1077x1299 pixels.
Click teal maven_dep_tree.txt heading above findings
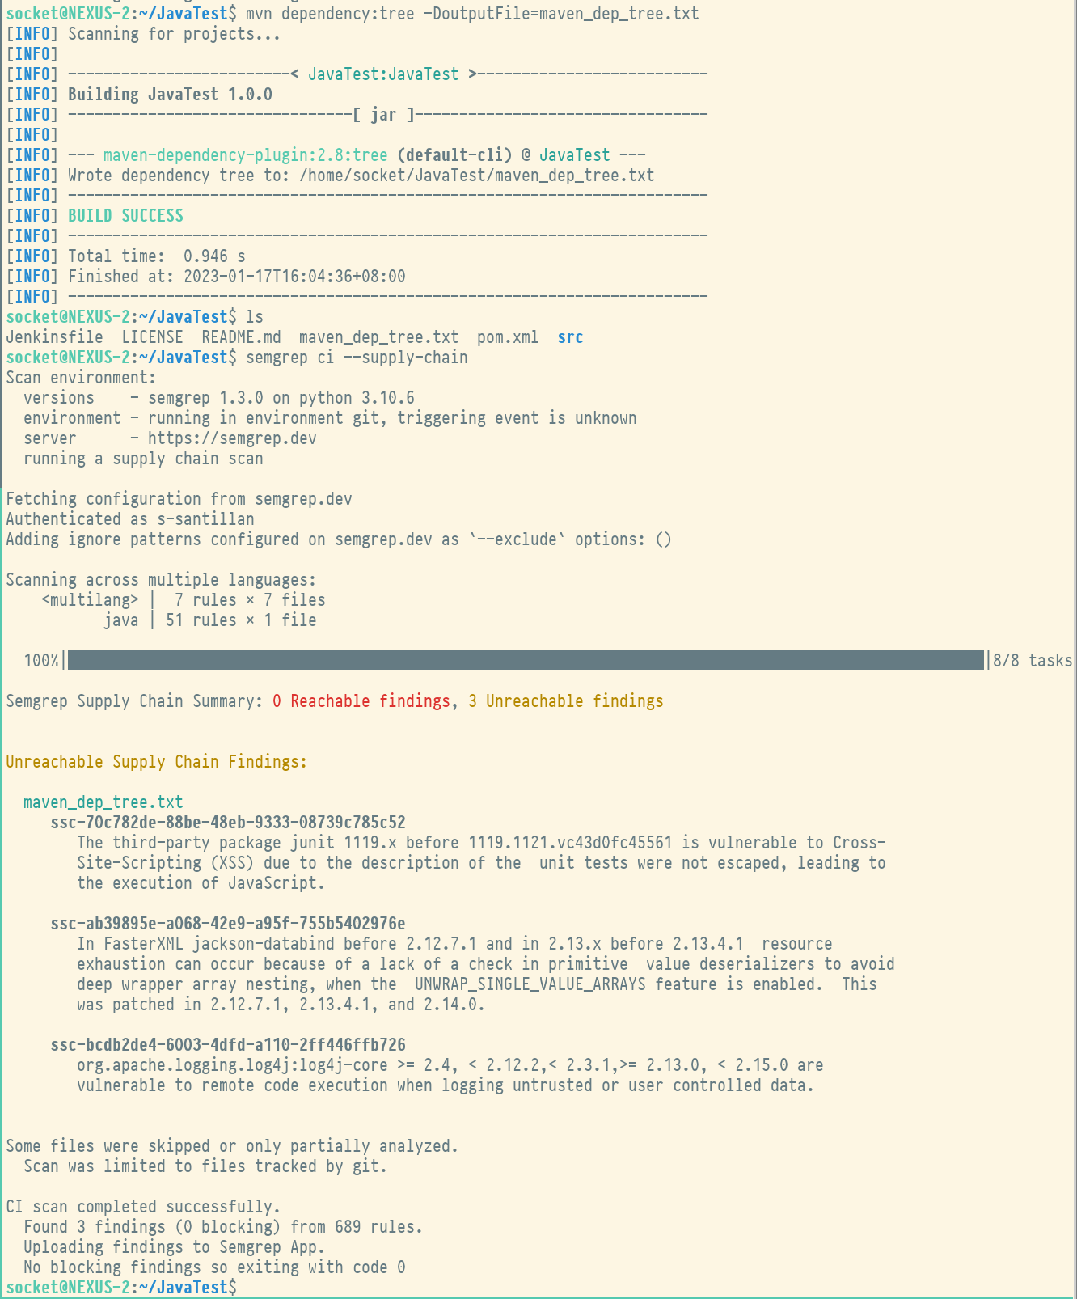click(x=103, y=802)
